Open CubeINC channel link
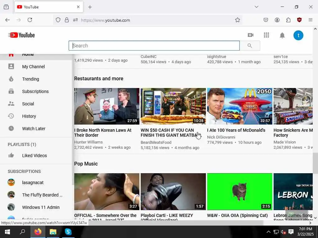 pos(148,57)
